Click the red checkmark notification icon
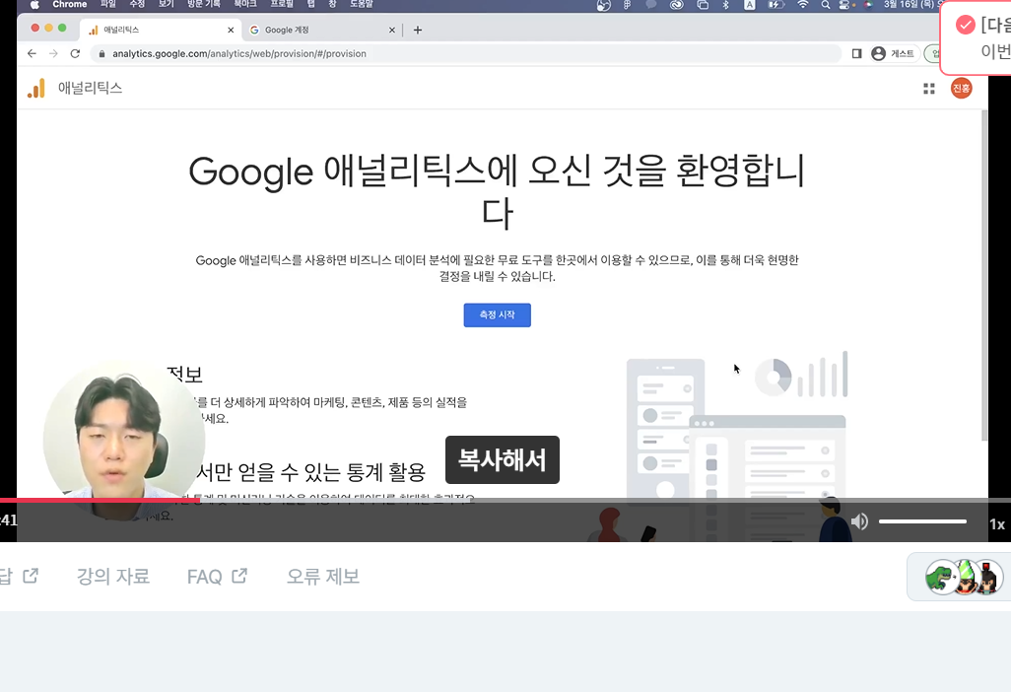 point(966,26)
